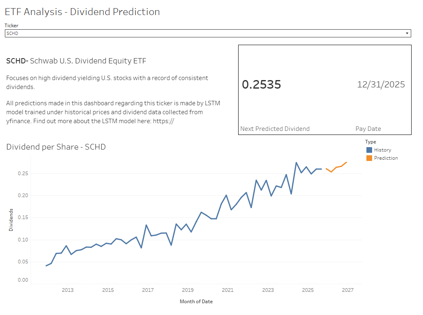Click the ETF Analysis dashboard title

[x=82, y=11]
